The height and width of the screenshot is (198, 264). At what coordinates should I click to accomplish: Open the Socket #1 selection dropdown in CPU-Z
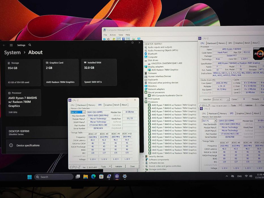click(x=228, y=100)
